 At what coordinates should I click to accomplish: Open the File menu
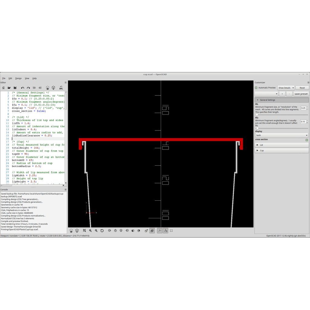click(4, 78)
